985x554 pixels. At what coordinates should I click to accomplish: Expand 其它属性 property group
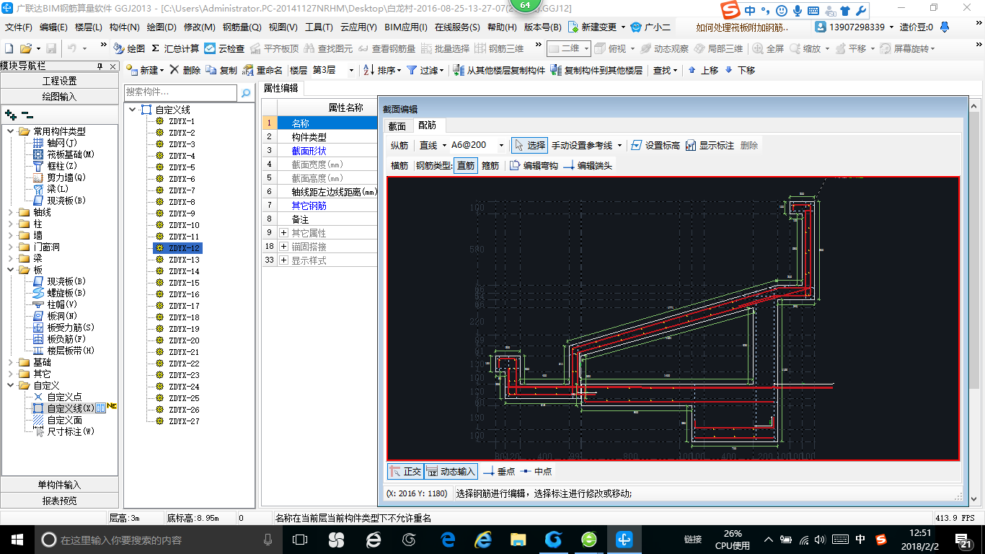tap(283, 233)
